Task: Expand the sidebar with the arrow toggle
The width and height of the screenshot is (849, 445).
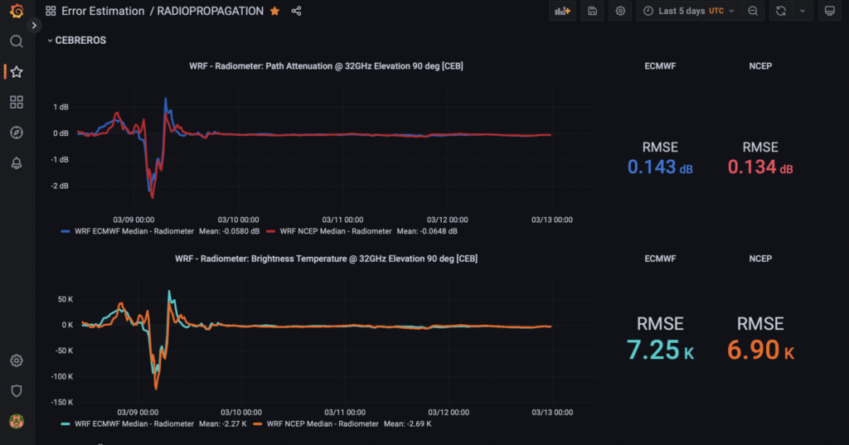Action: [x=34, y=26]
